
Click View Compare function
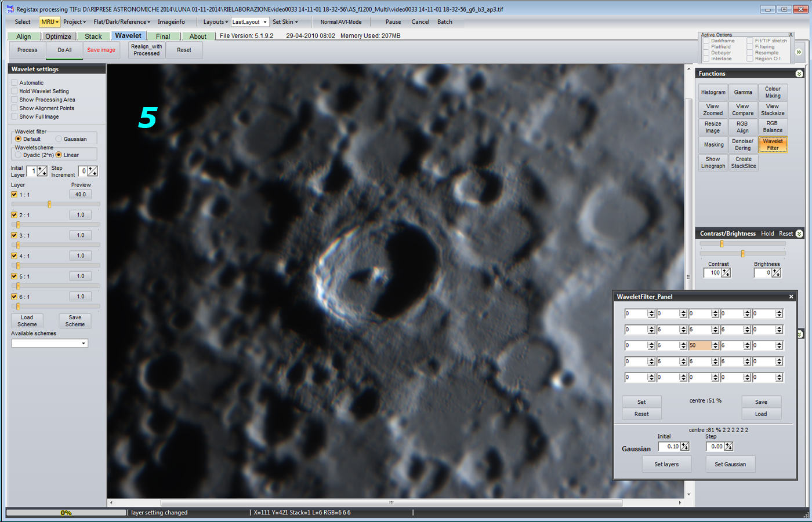click(743, 110)
